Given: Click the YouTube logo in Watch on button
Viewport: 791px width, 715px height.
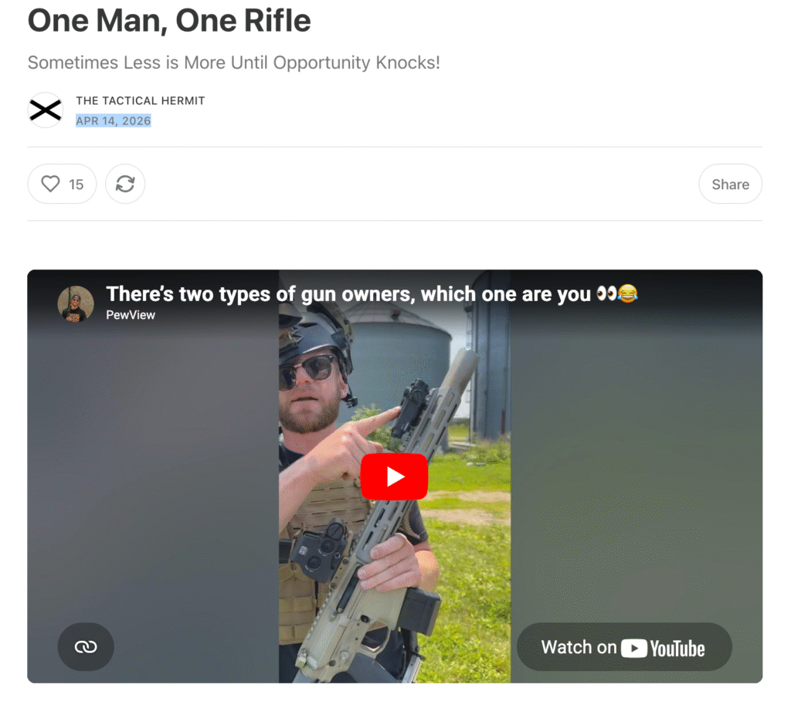Looking at the screenshot, I should pos(663,648).
